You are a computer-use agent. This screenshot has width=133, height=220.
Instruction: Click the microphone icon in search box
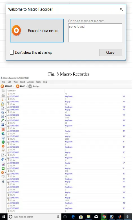coord(58,217)
